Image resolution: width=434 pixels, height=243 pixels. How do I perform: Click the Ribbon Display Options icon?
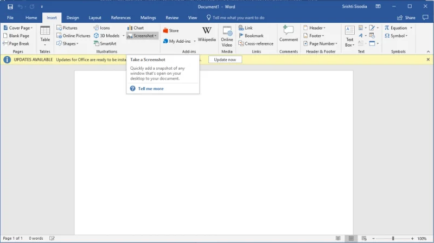378,6
